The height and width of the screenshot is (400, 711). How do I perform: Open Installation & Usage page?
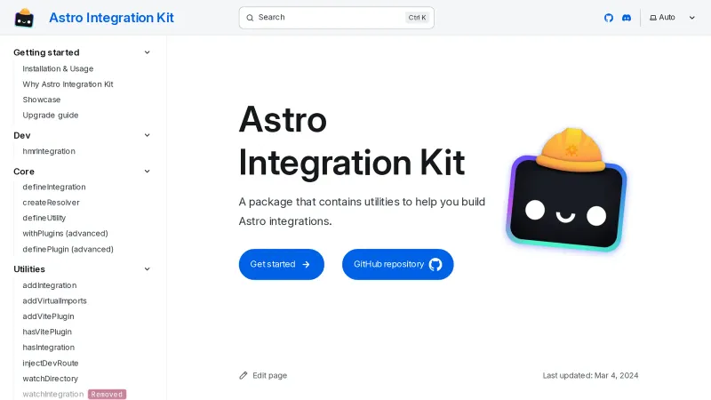[x=58, y=68]
